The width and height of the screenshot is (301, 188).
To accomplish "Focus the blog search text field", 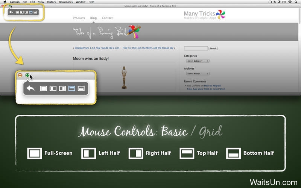I will pos(196,49).
